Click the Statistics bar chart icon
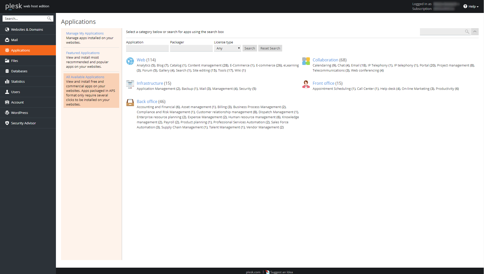Screen dimensions: 484x274 (x=7, y=81)
